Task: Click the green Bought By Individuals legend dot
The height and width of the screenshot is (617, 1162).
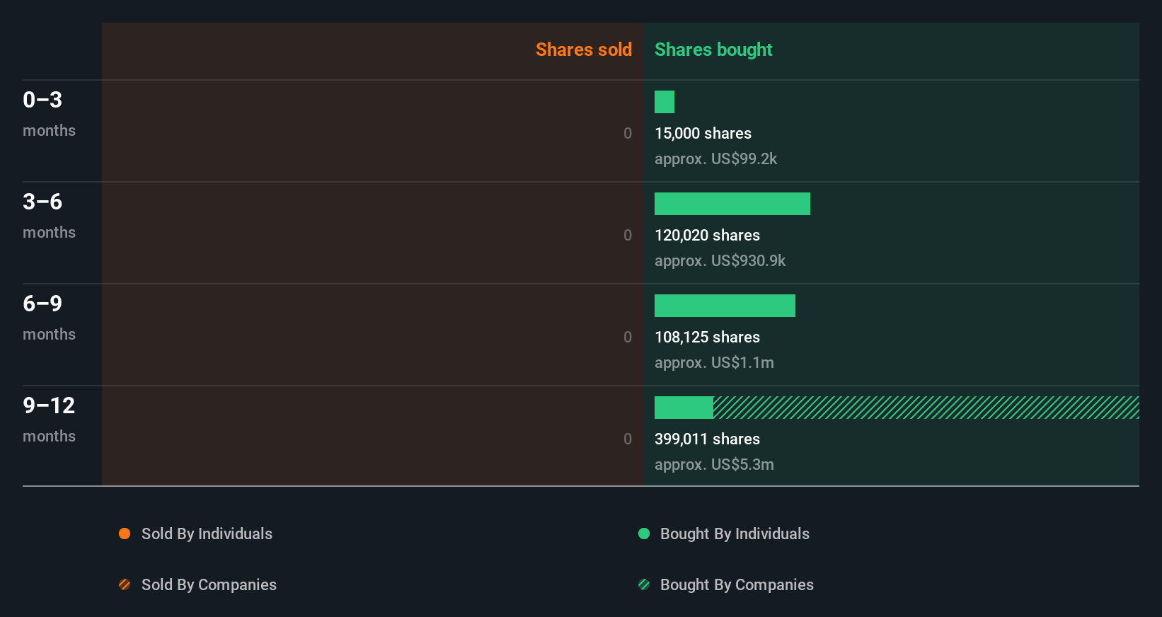Action: (644, 534)
